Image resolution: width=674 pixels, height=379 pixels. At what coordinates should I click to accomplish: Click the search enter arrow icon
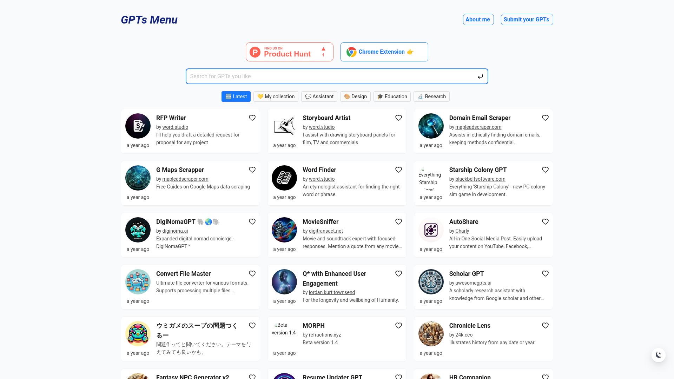pyautogui.click(x=480, y=77)
